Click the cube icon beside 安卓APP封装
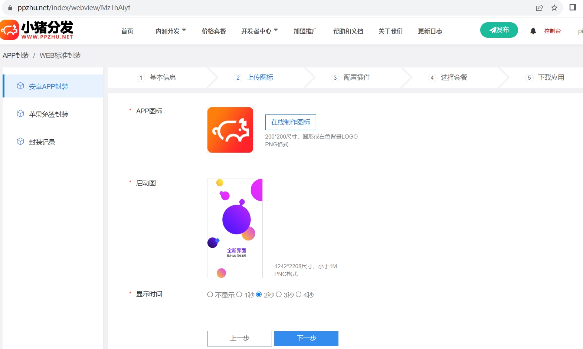This screenshot has height=349, width=583. click(x=20, y=86)
